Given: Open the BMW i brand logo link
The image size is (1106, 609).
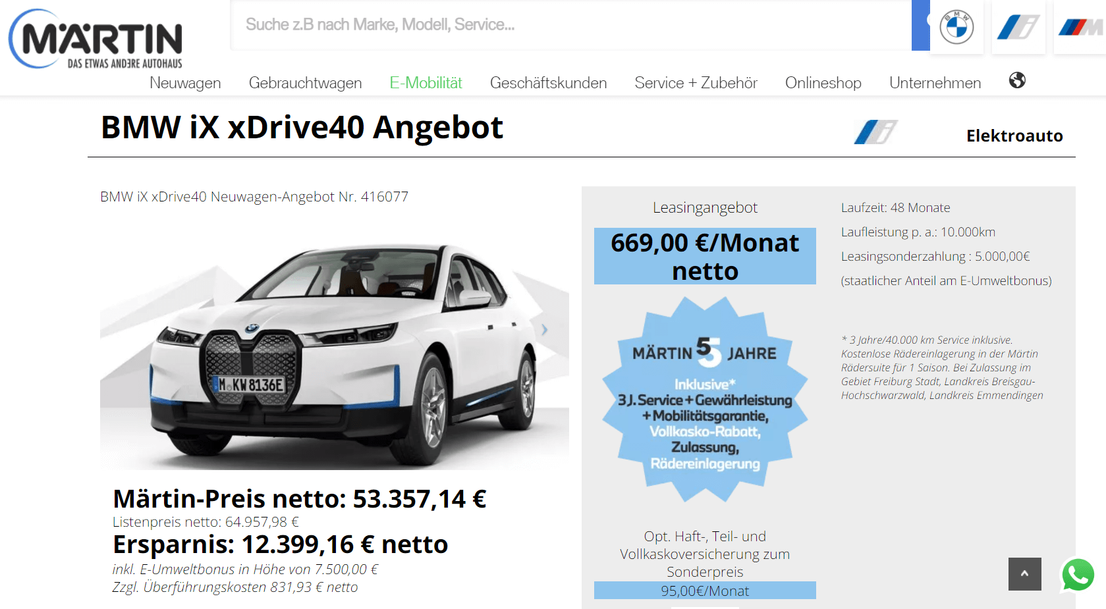Looking at the screenshot, I should pos(1018,27).
